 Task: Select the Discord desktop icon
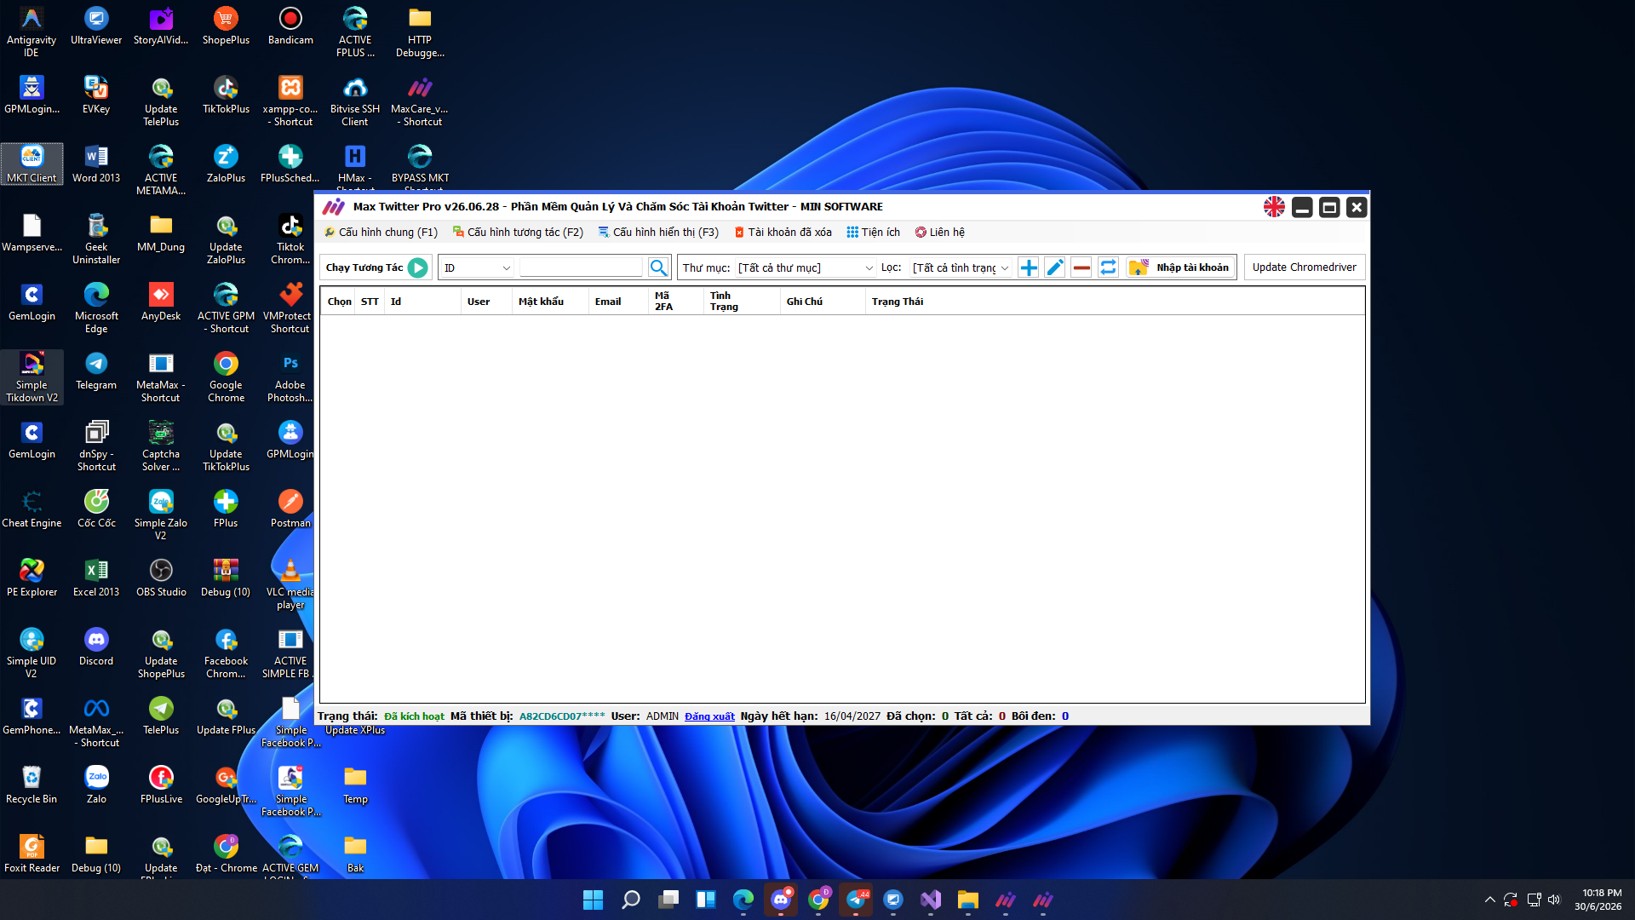click(96, 647)
